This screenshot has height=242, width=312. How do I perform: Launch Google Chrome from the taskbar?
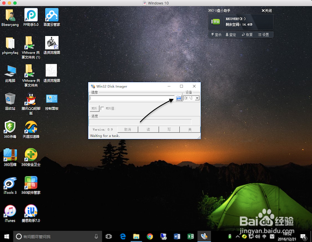150,236
